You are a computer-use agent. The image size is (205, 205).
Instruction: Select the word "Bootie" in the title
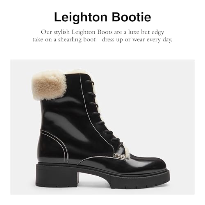pos(132,17)
